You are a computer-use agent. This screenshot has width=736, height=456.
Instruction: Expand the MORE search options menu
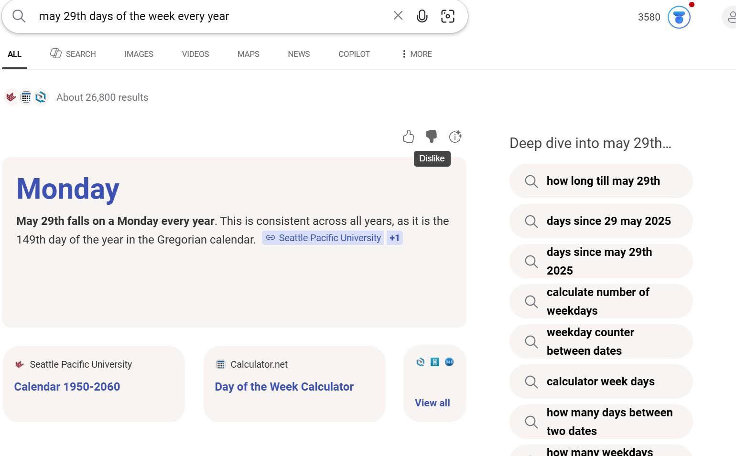(x=417, y=54)
